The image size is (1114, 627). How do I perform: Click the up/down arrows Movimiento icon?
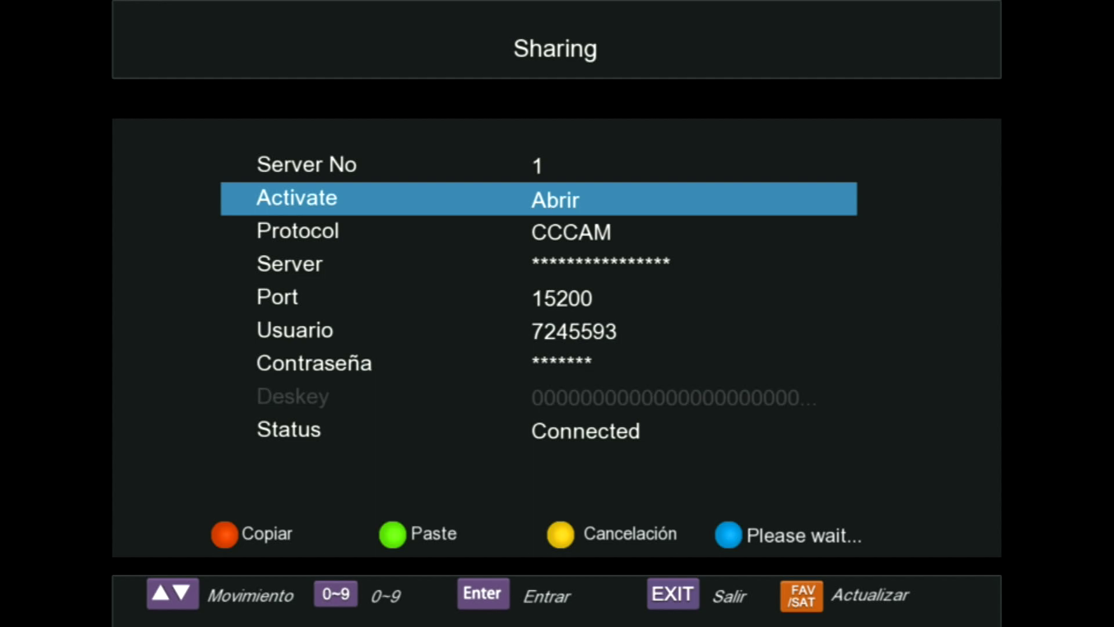[172, 593]
